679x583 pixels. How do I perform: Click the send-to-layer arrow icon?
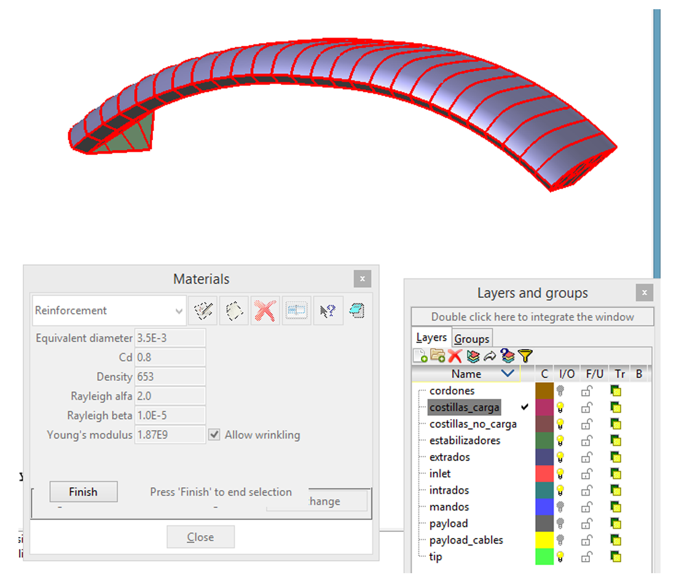click(x=490, y=356)
